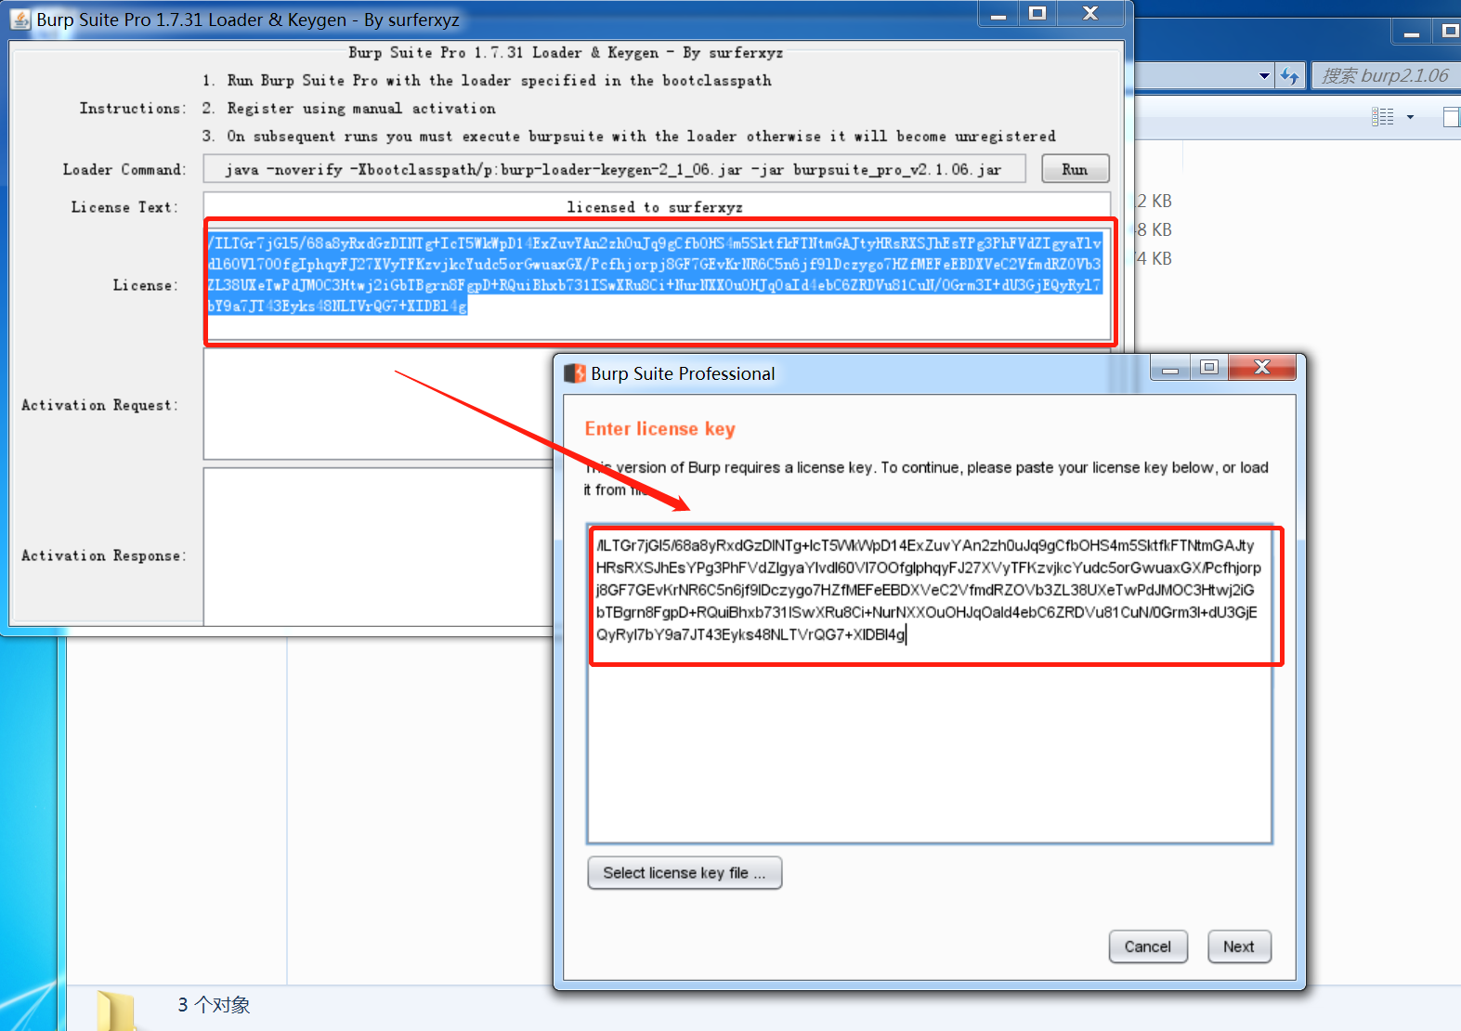Click Next in the license key dialog

click(x=1239, y=946)
